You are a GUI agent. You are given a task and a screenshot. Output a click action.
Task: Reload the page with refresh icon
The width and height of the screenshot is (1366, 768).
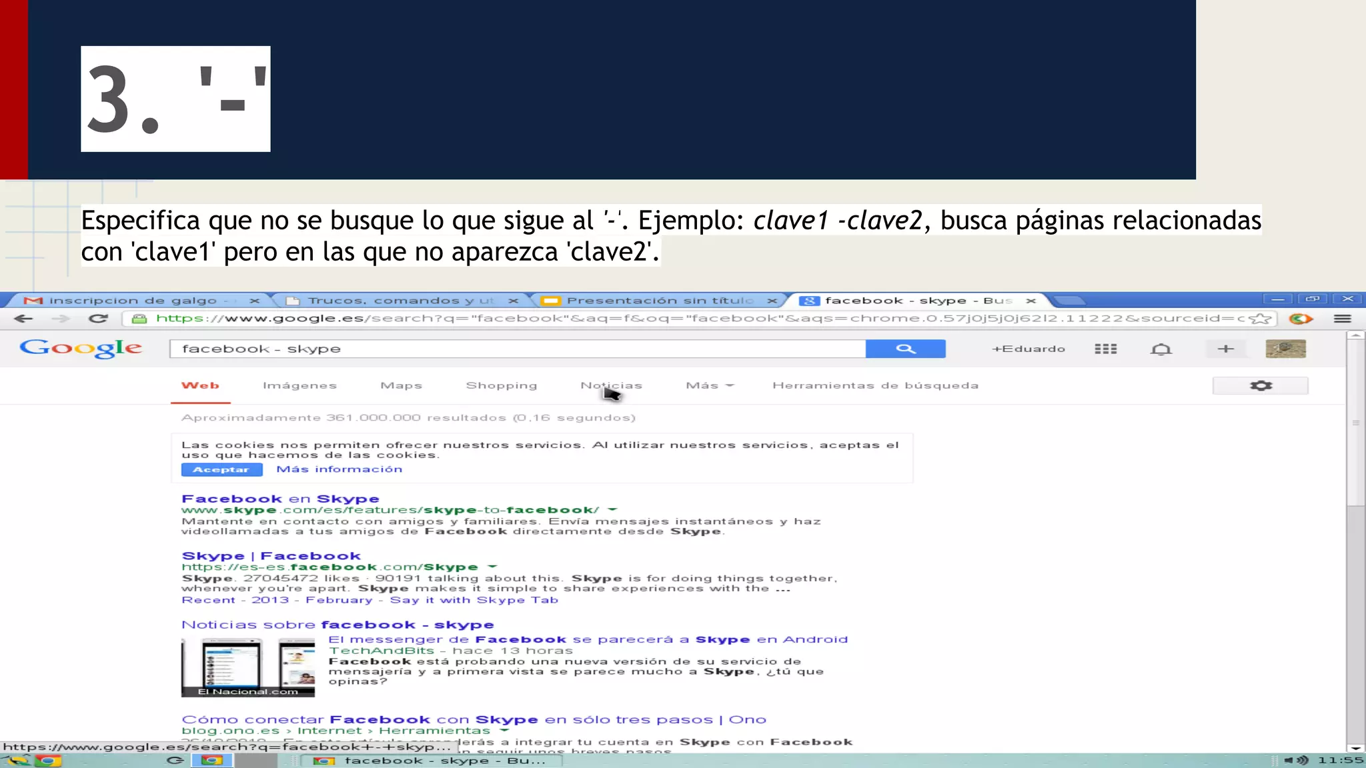[x=98, y=319]
